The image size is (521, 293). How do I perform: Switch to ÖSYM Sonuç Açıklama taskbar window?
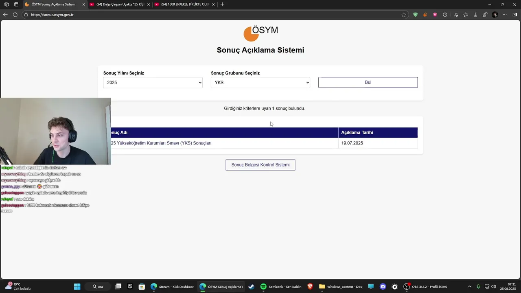(221, 286)
